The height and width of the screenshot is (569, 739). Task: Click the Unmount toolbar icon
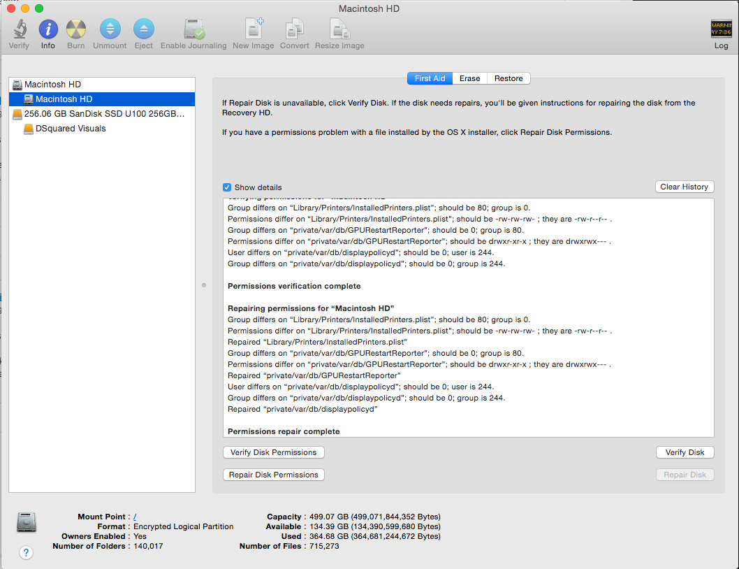110,29
